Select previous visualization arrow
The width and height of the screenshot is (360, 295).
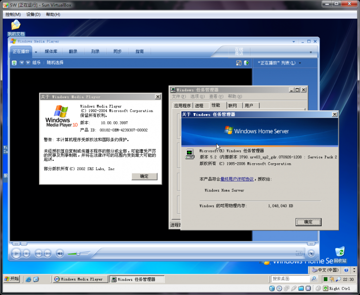[x=22, y=62]
